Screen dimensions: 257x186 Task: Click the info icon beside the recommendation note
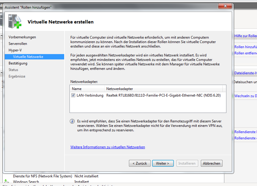click(x=72, y=121)
